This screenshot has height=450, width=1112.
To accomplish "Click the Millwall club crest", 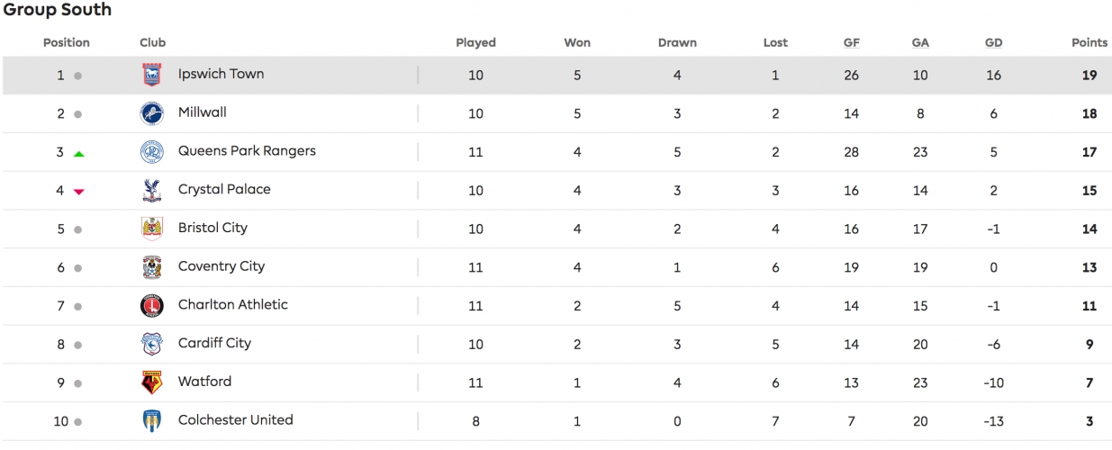I will point(152,113).
